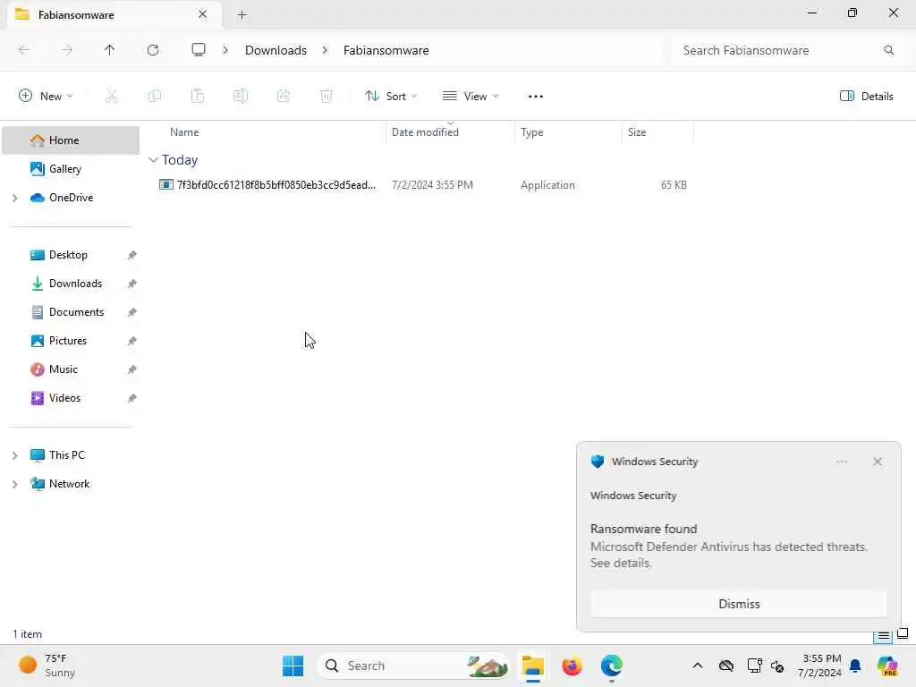Add a new Explorer tab
The image size is (916, 687).
click(242, 15)
